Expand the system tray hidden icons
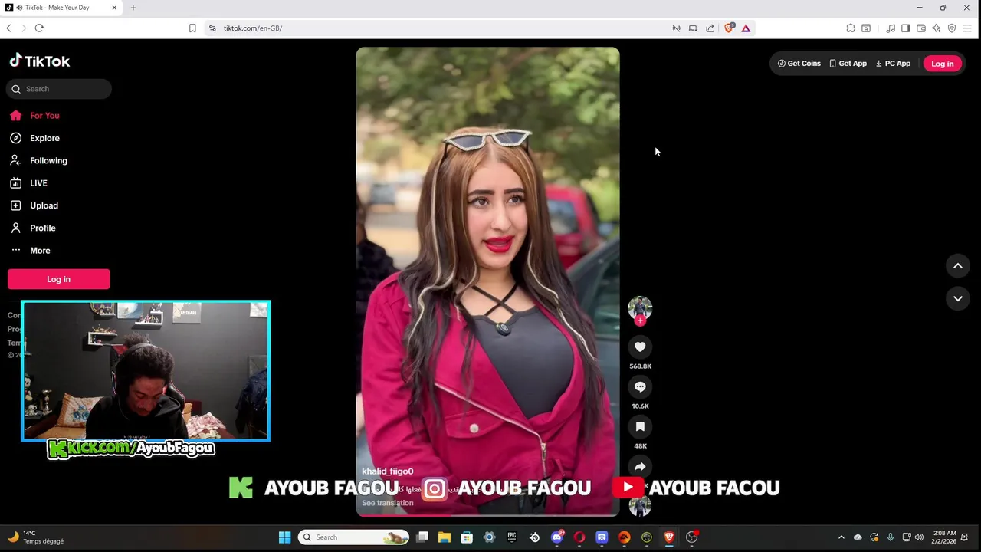Screen dimensions: 981x552 tap(841, 537)
